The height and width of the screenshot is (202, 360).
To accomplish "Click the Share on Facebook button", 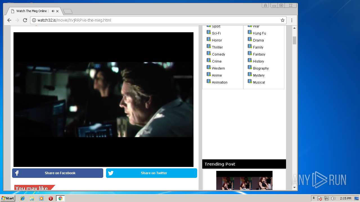I will point(58,173).
